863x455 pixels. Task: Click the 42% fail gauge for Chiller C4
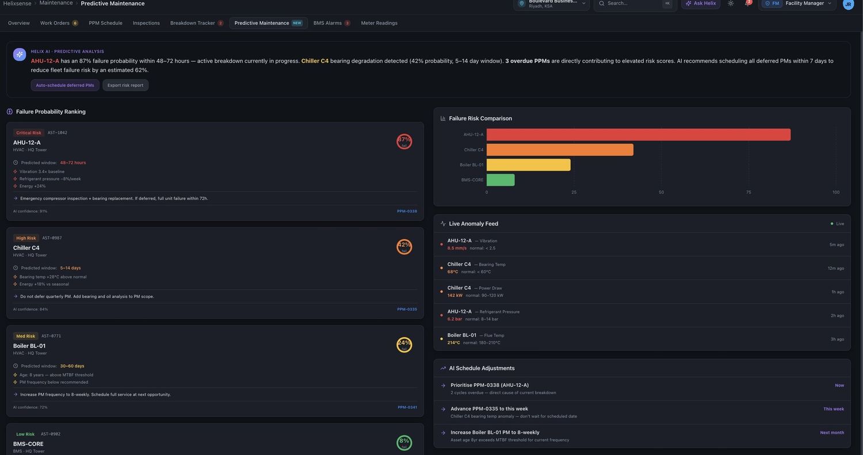[404, 247]
